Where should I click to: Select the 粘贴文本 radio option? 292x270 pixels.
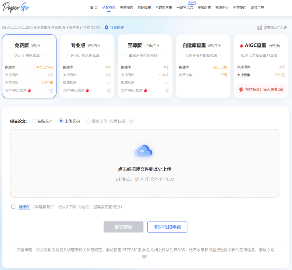click(x=34, y=121)
